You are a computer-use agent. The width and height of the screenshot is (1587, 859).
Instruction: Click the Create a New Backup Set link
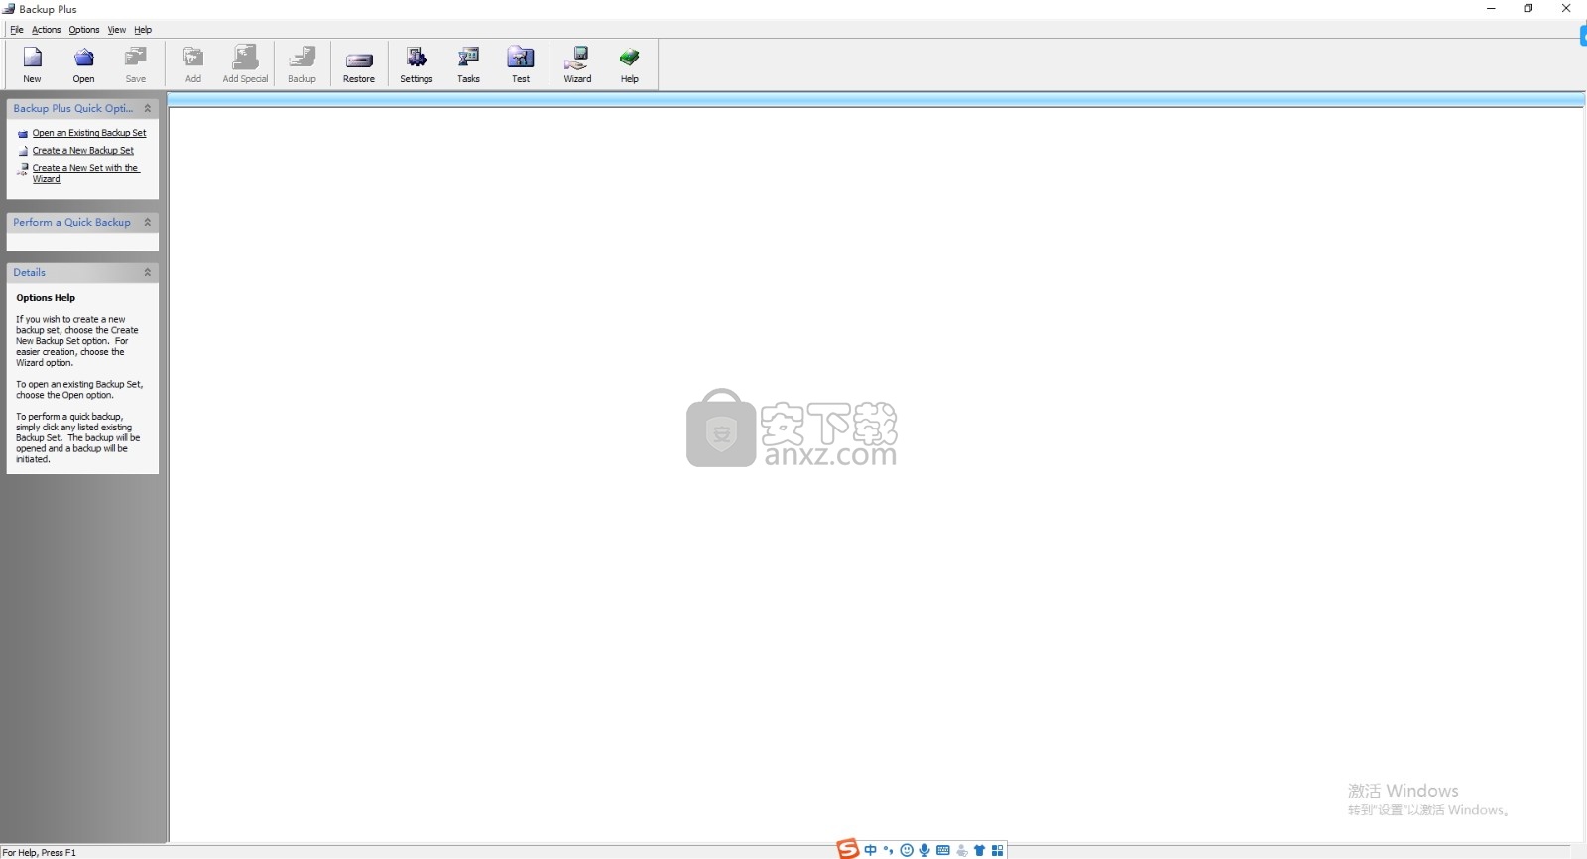pyautogui.click(x=83, y=151)
